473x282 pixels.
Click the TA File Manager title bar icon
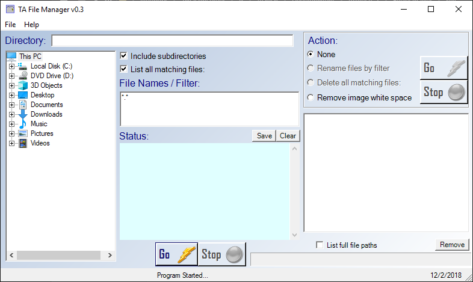pos(10,10)
